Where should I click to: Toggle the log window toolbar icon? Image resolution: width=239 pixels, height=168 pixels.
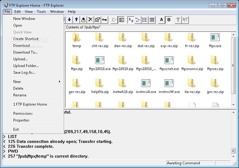coord(121,20)
